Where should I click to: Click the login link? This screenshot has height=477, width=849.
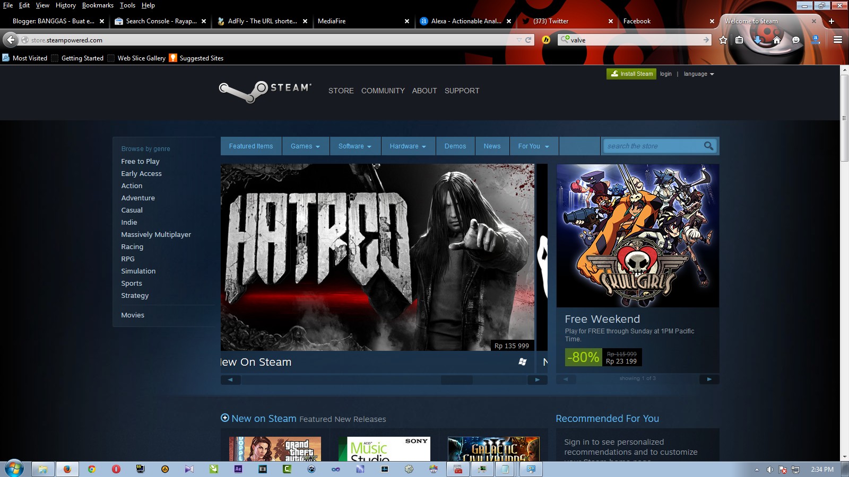666,74
